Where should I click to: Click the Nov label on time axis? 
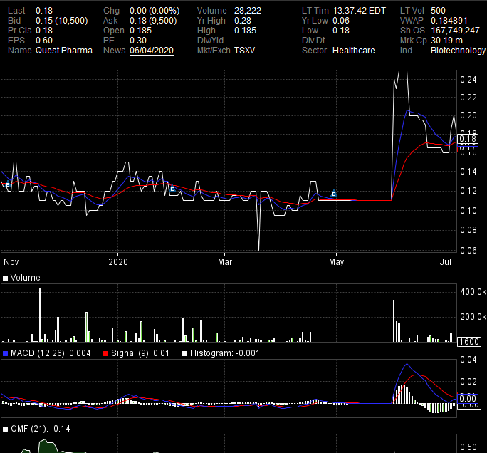click(x=11, y=262)
